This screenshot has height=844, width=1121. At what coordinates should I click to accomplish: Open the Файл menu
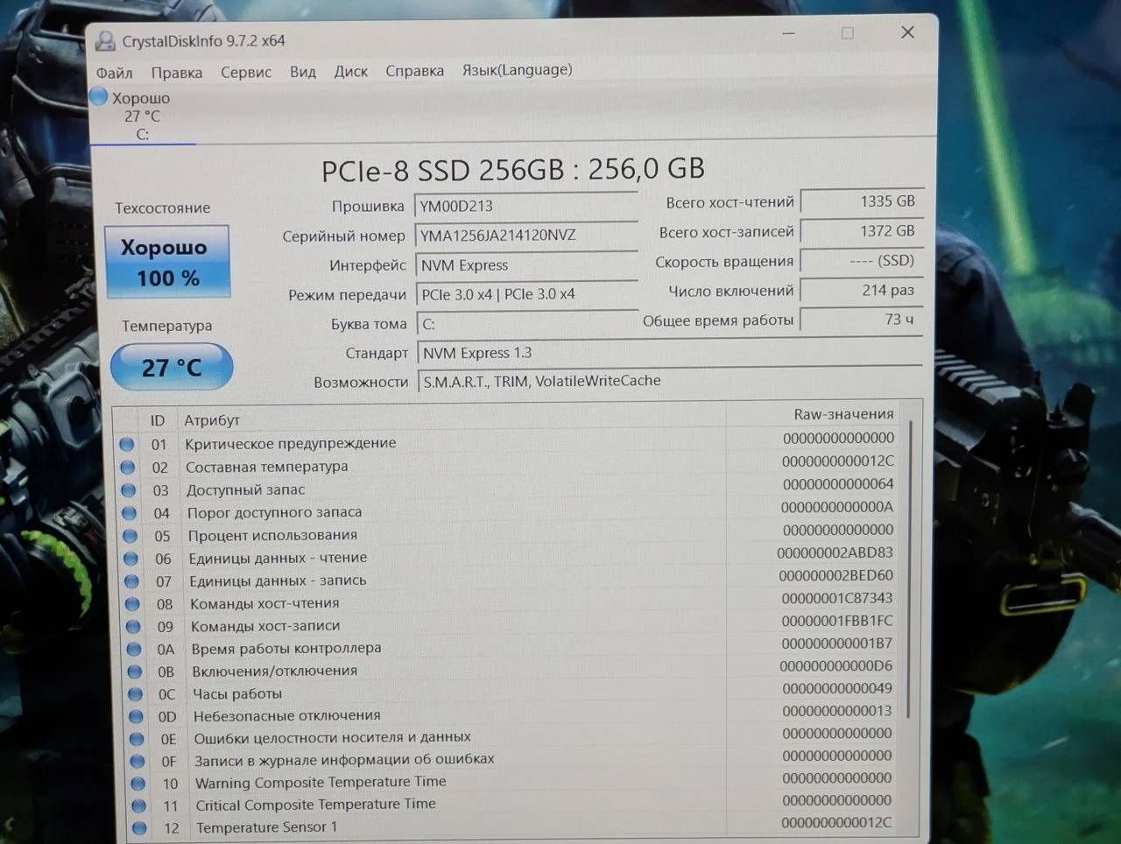[114, 73]
